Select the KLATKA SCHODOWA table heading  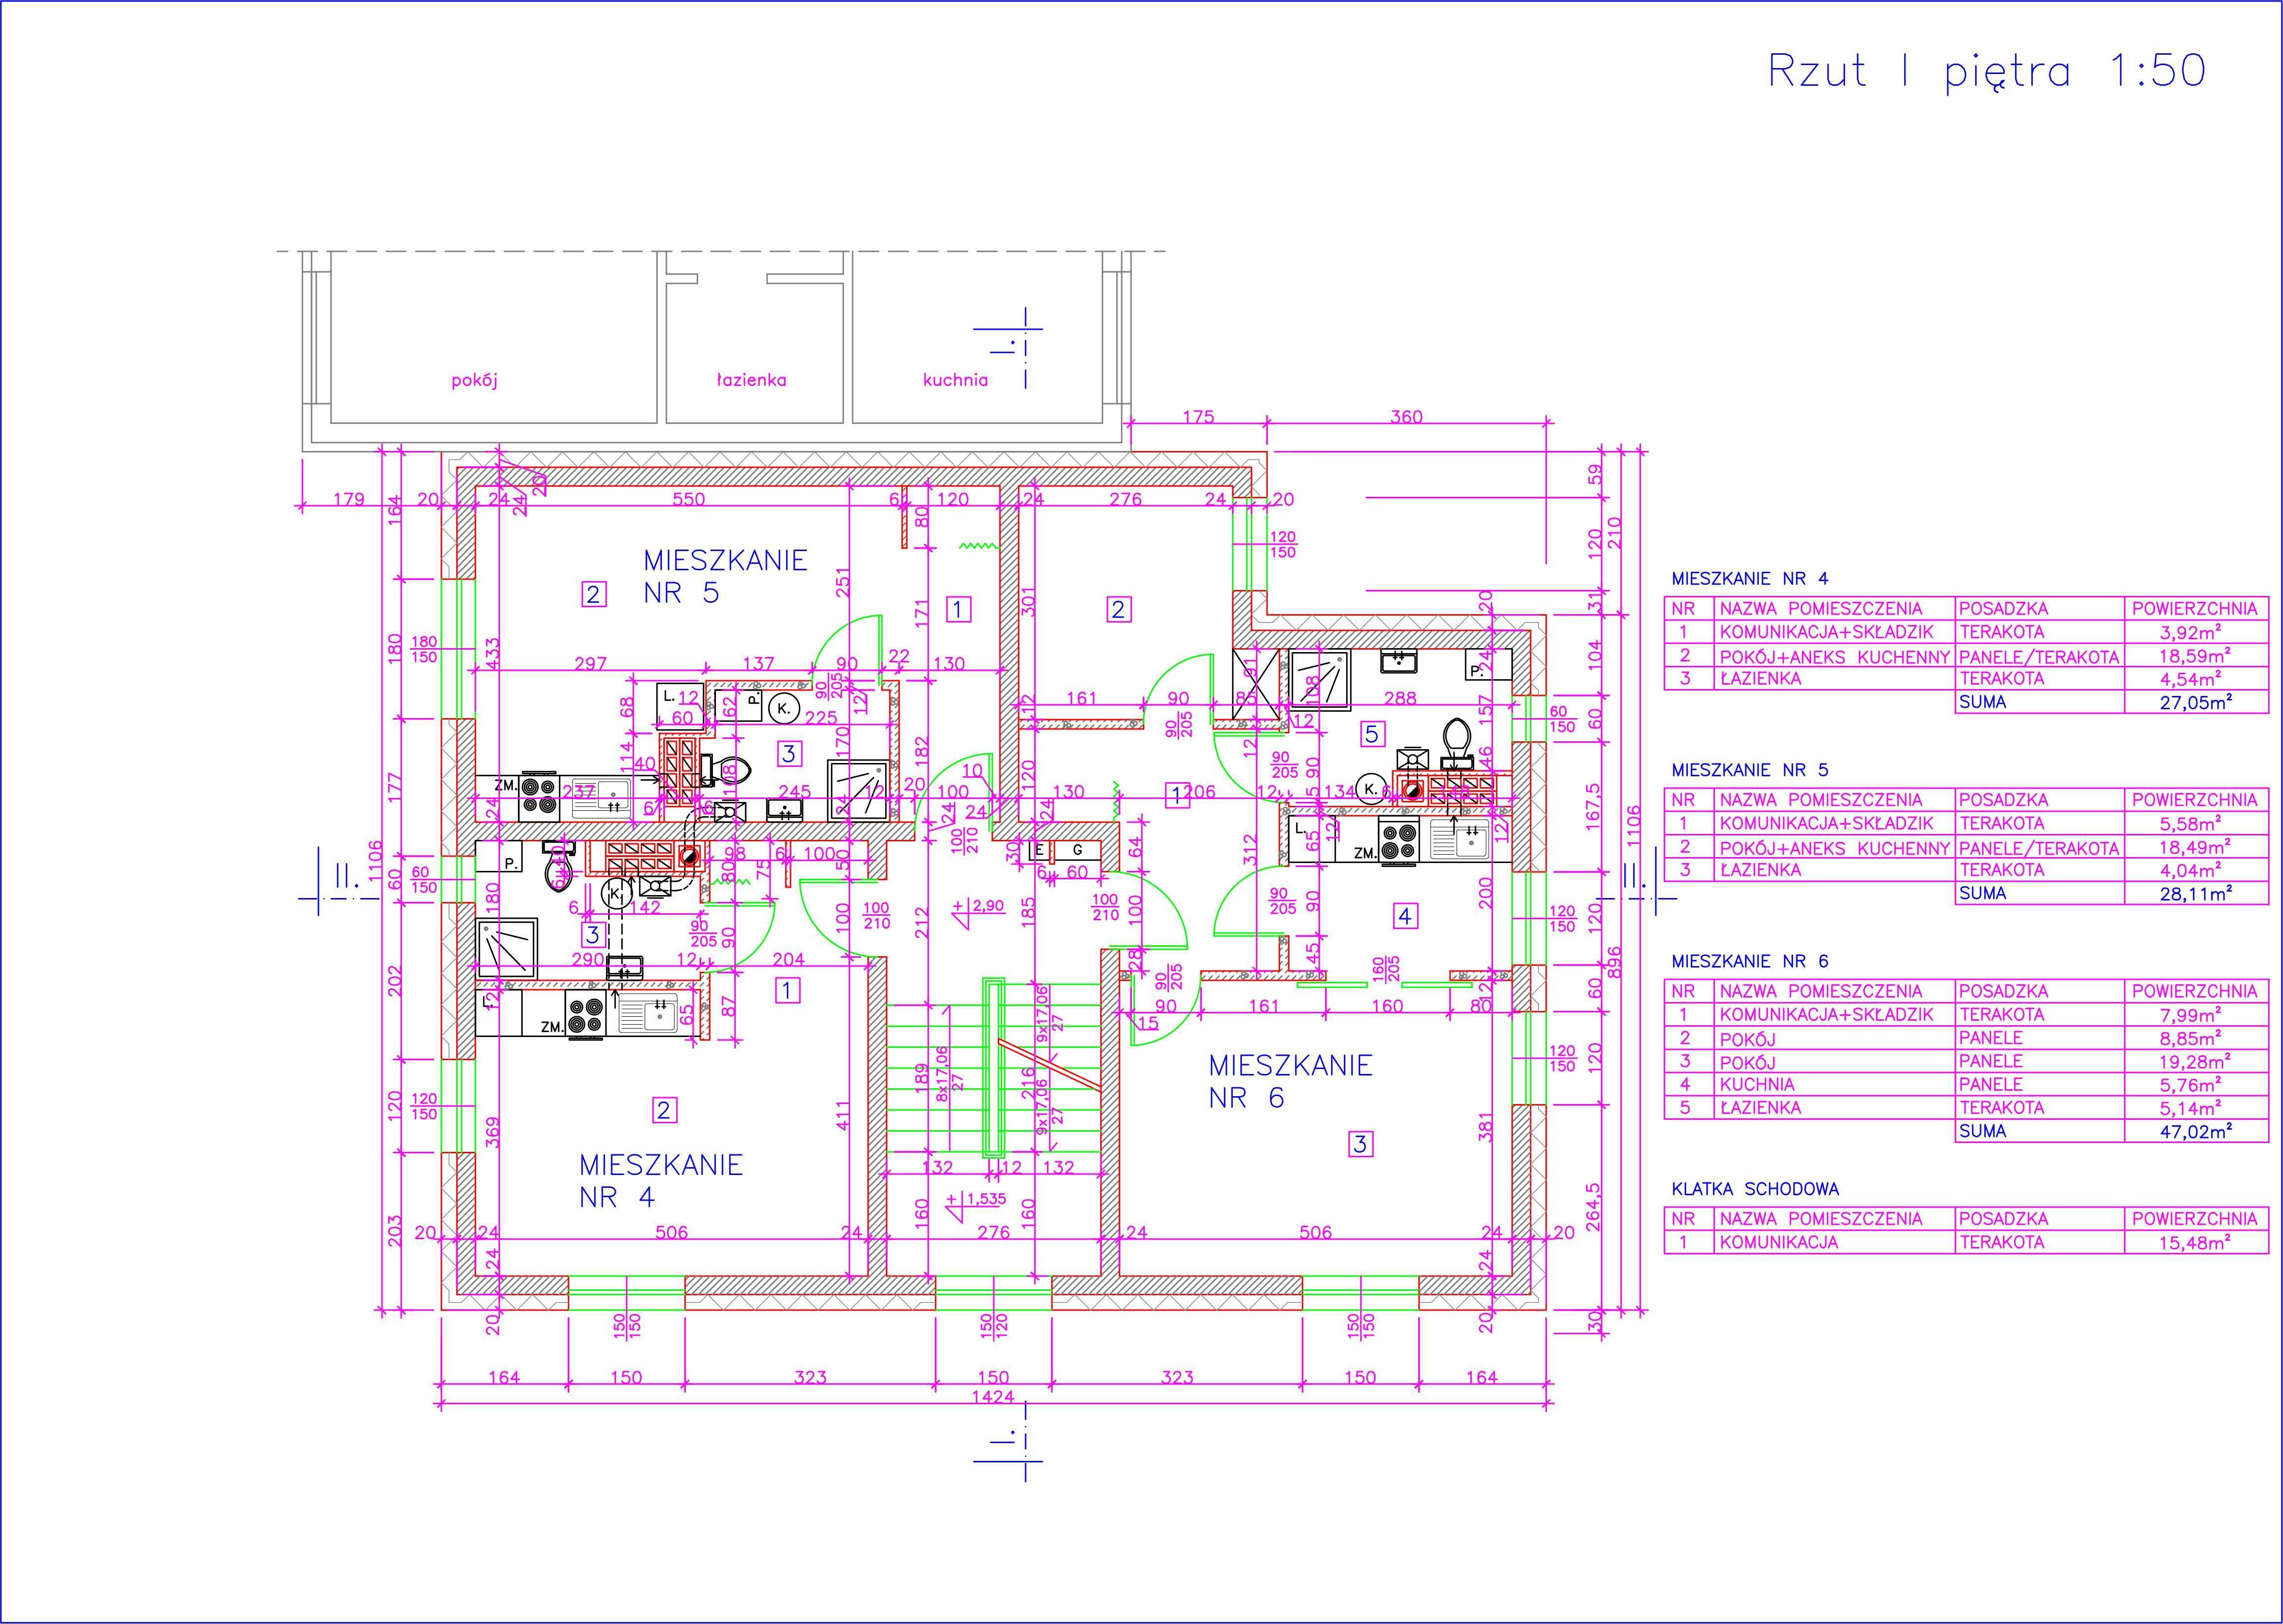click(1755, 1189)
